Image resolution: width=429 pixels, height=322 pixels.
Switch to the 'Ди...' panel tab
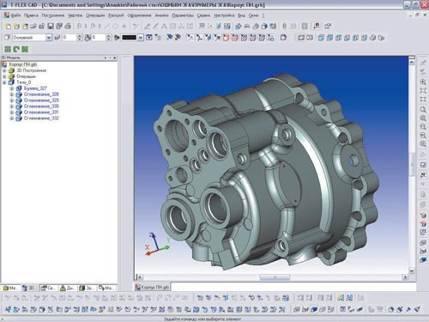click(68, 288)
